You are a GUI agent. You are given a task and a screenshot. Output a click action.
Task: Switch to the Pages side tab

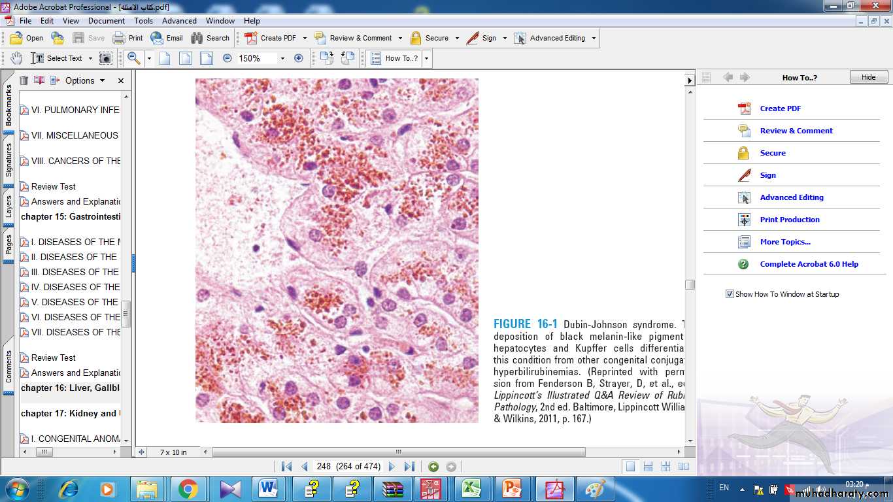(8, 245)
